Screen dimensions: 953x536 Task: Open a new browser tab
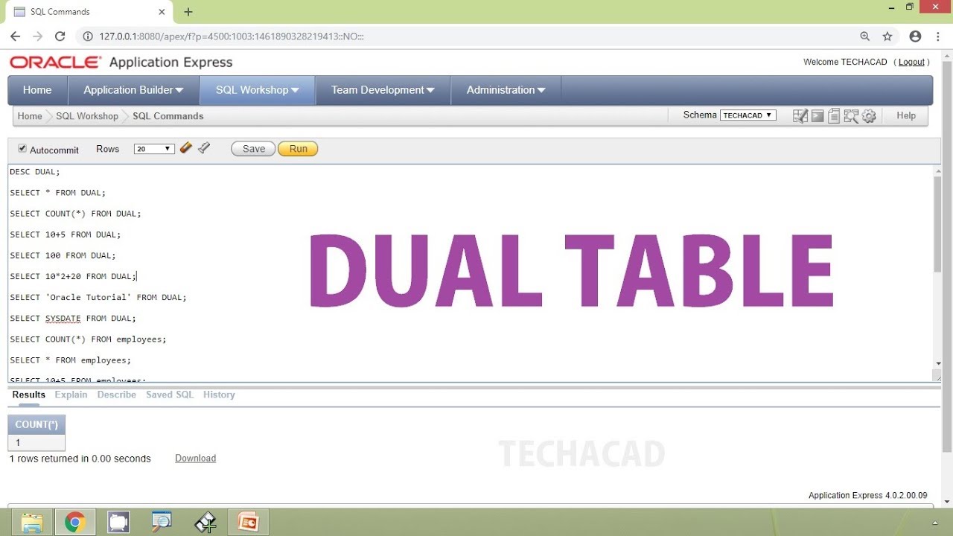[188, 12]
